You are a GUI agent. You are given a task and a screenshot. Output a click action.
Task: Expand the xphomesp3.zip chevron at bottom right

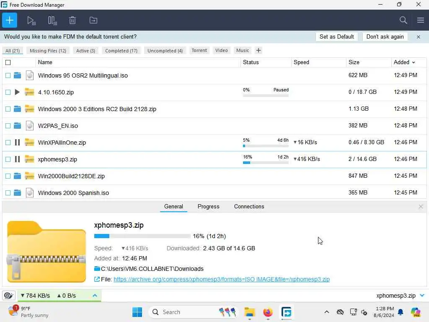click(x=422, y=296)
